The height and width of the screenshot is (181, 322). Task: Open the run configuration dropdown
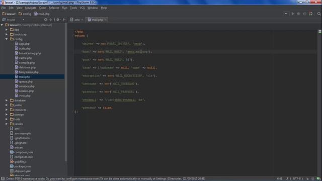(x=286, y=14)
